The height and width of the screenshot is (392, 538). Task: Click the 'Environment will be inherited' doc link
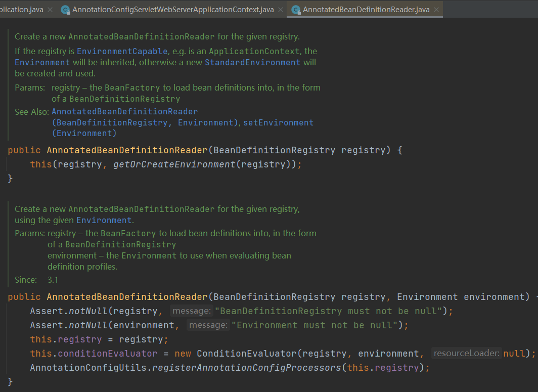point(42,62)
